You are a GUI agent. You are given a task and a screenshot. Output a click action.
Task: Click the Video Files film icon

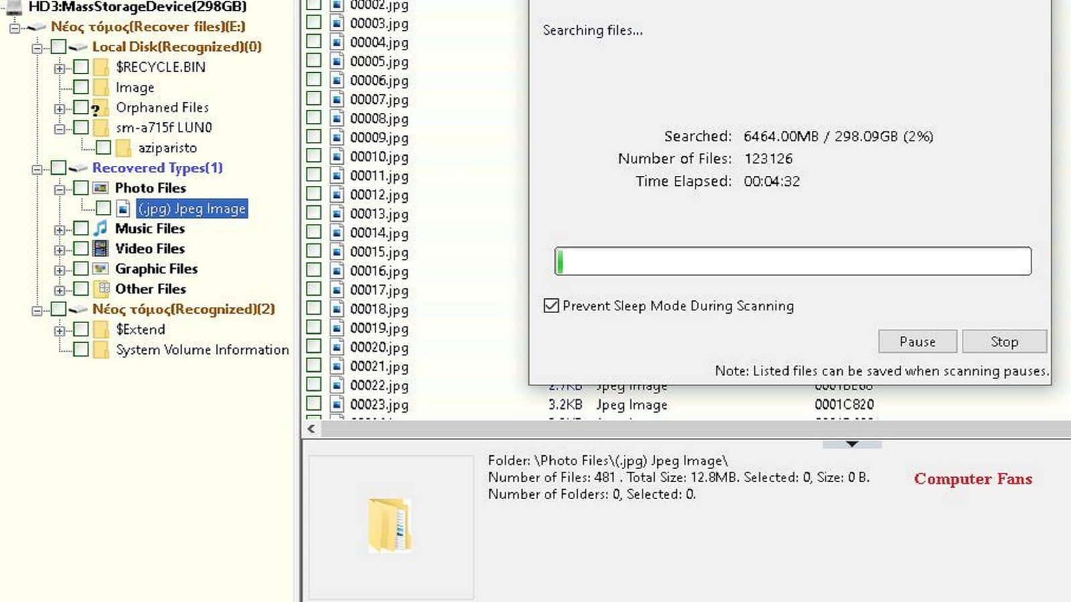101,249
